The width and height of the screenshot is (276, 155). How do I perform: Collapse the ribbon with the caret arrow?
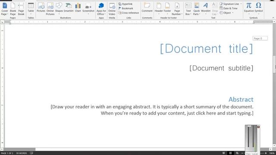click(273, 18)
